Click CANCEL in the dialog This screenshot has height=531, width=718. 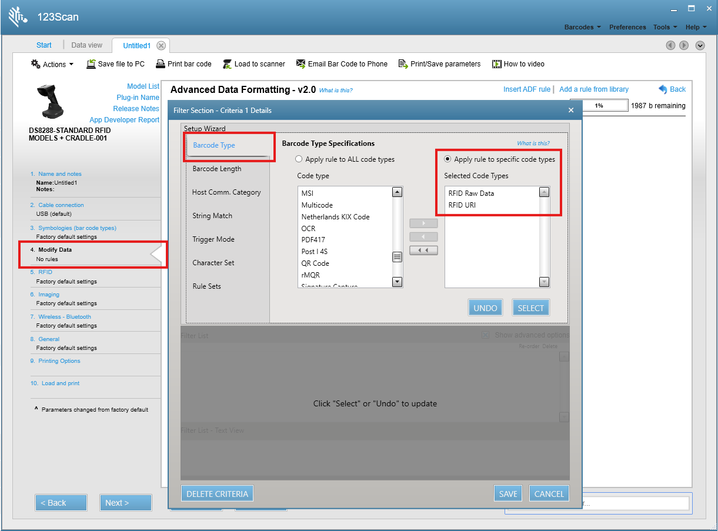[549, 494]
